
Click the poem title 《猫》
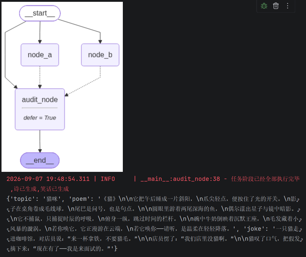click(x=110, y=199)
